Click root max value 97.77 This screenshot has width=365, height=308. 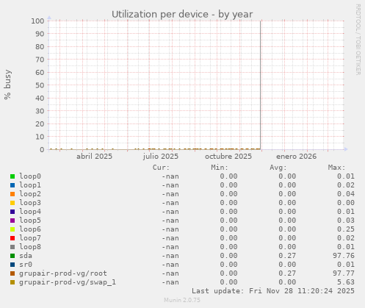(x=344, y=273)
